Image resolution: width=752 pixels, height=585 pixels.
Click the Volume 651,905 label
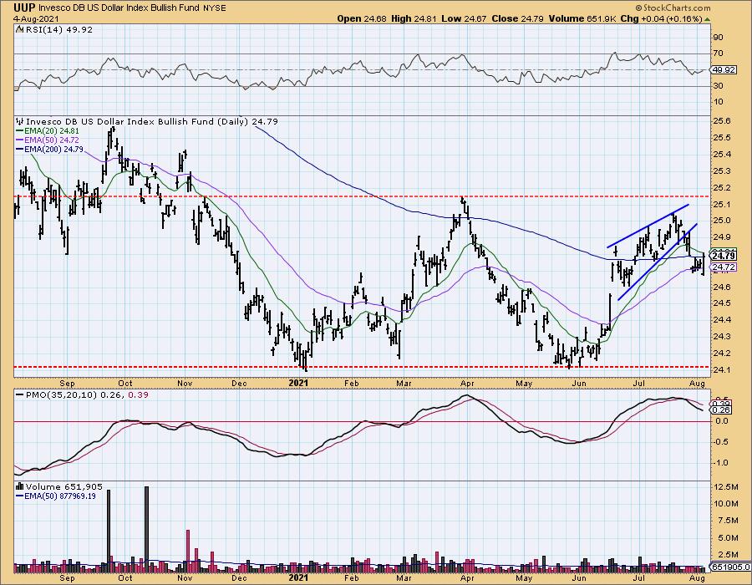pyautogui.click(x=59, y=486)
